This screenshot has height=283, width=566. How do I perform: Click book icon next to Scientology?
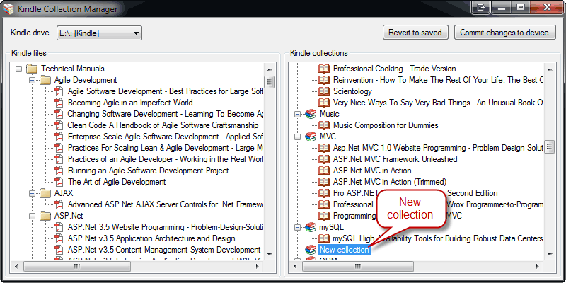324,91
